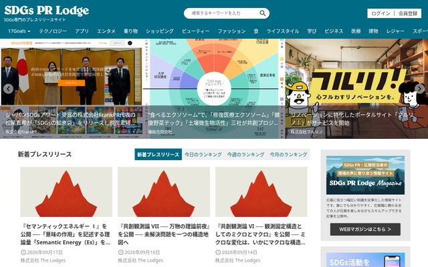Click 株式会社フルリノ caption on slide
Screen dimensions: 428x267
click(306, 132)
